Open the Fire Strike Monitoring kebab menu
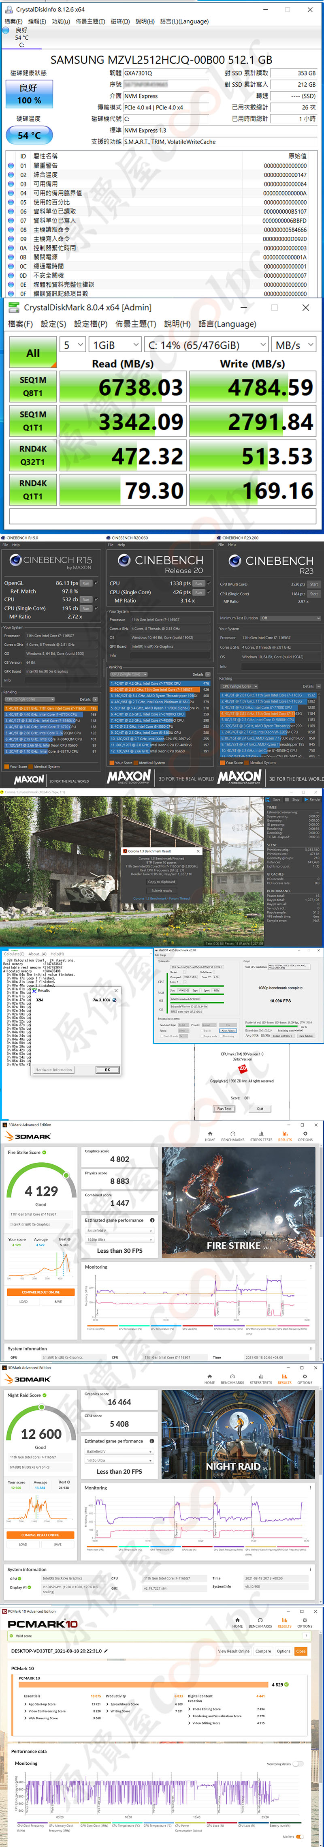This screenshot has height=1847, width=324. (x=310, y=1267)
